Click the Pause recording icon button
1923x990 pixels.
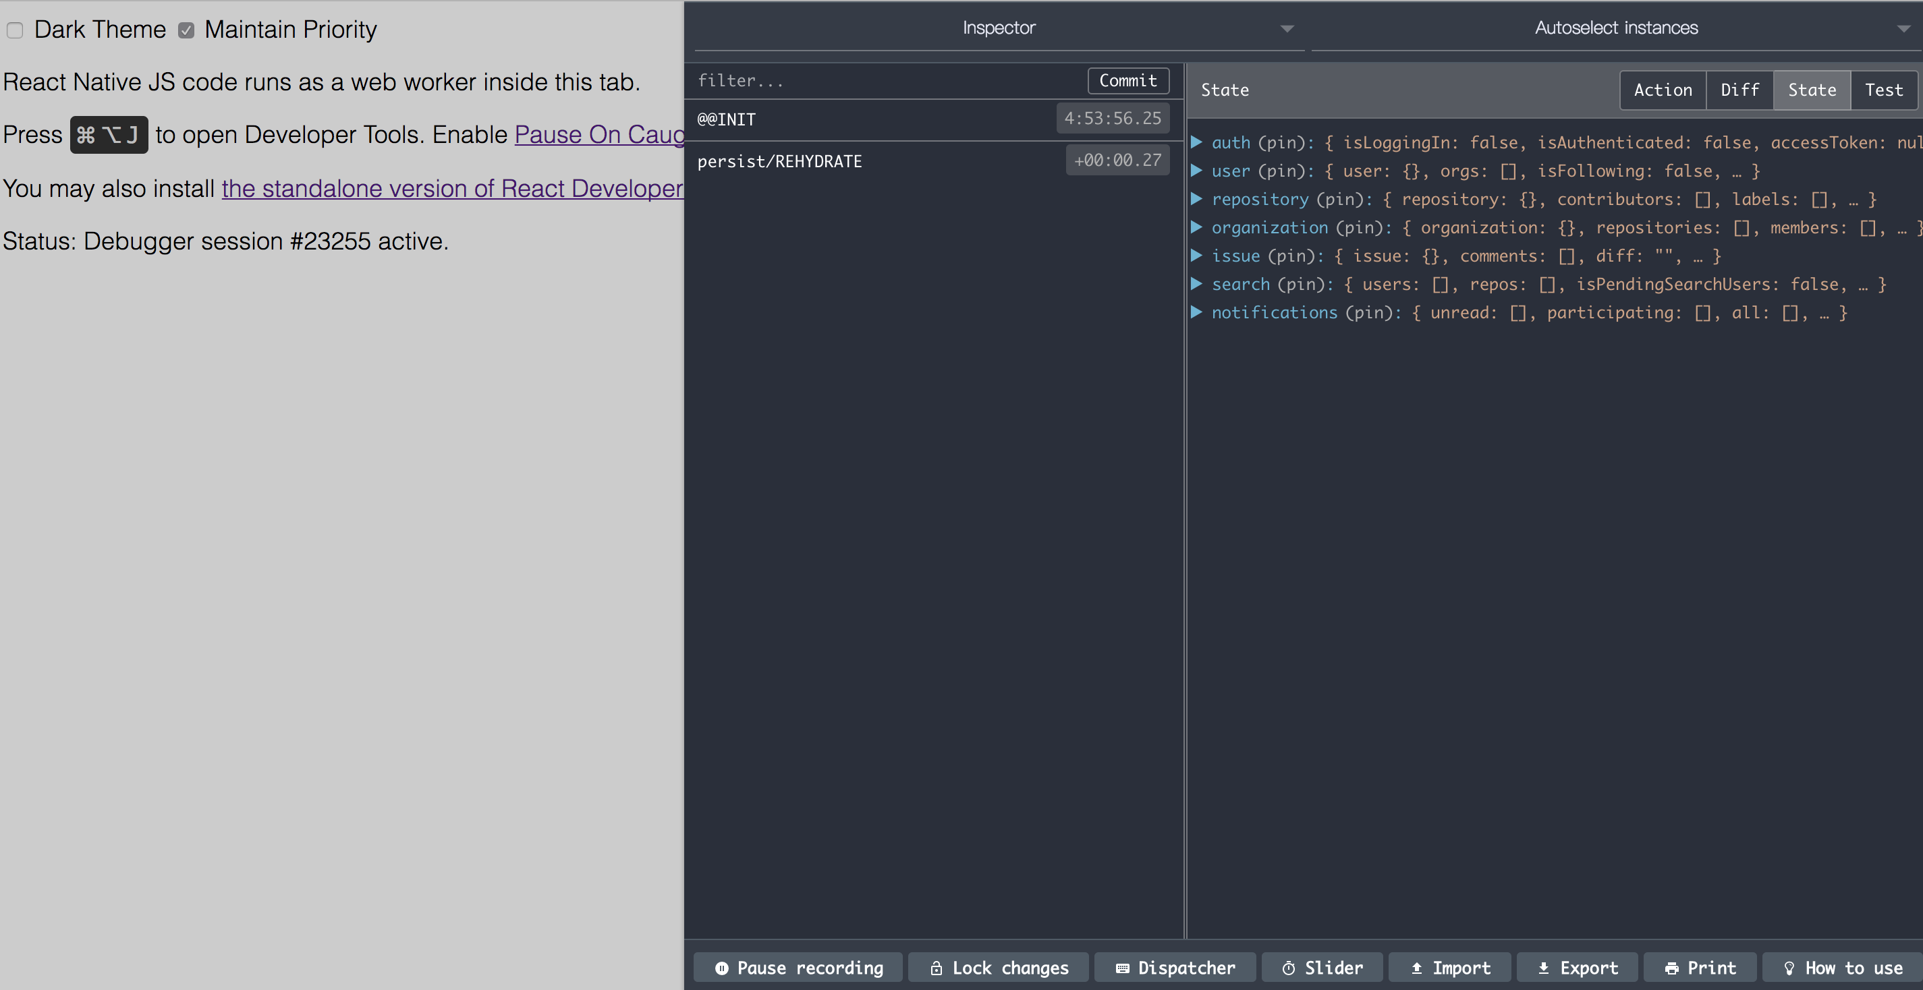coord(798,968)
